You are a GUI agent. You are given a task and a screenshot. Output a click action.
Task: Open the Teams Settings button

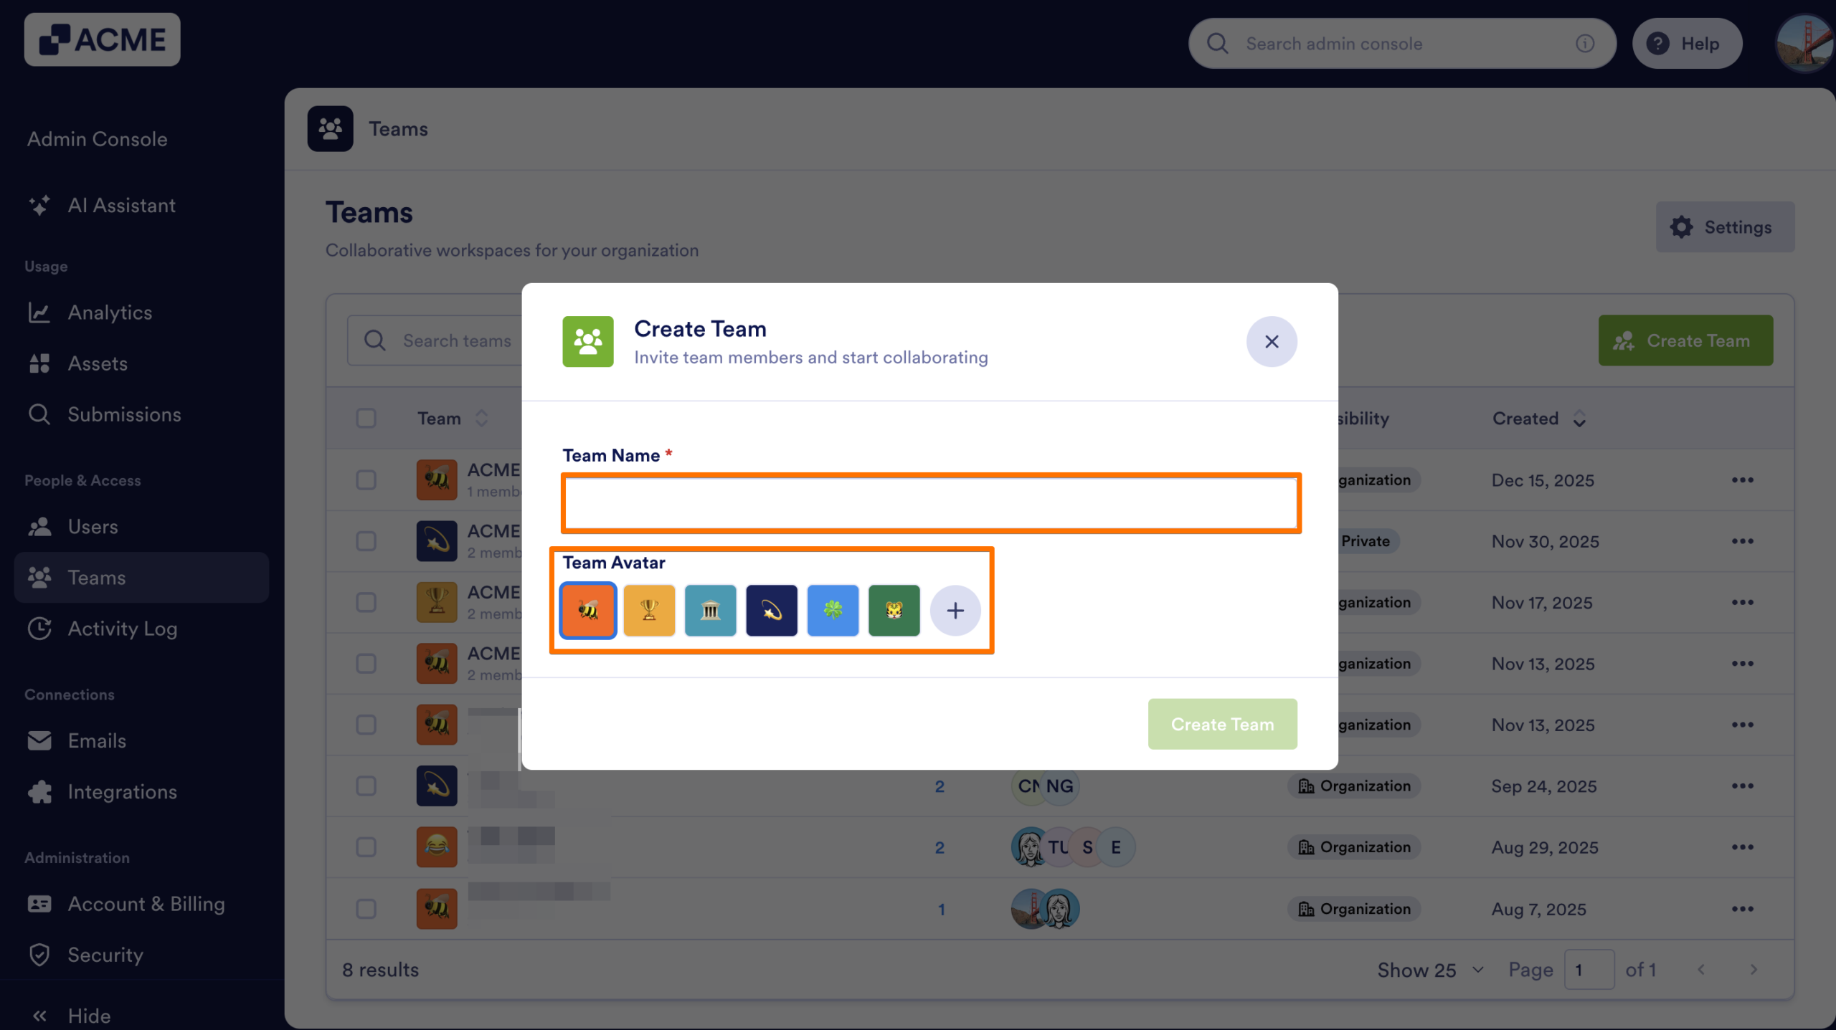(x=1725, y=226)
